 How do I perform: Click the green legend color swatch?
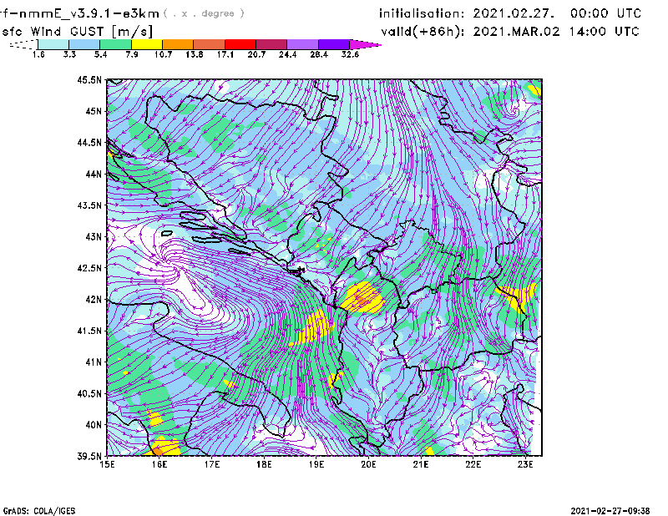[115, 44]
